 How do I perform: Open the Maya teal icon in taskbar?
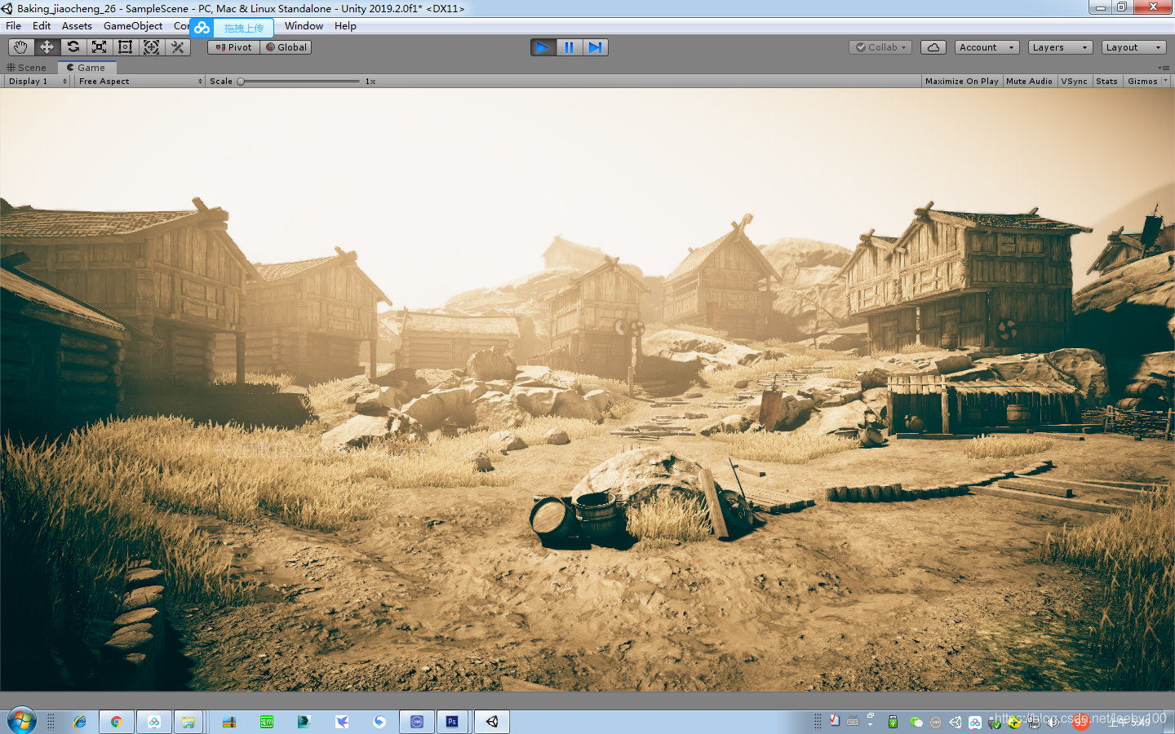point(304,722)
